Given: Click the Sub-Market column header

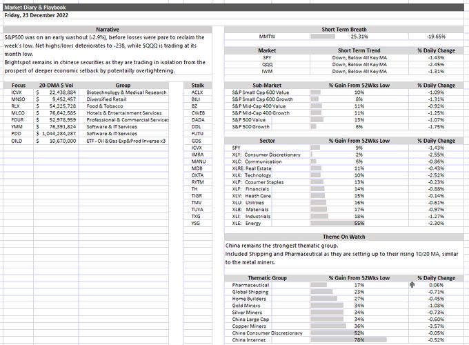Looking at the screenshot, I should point(266,85).
